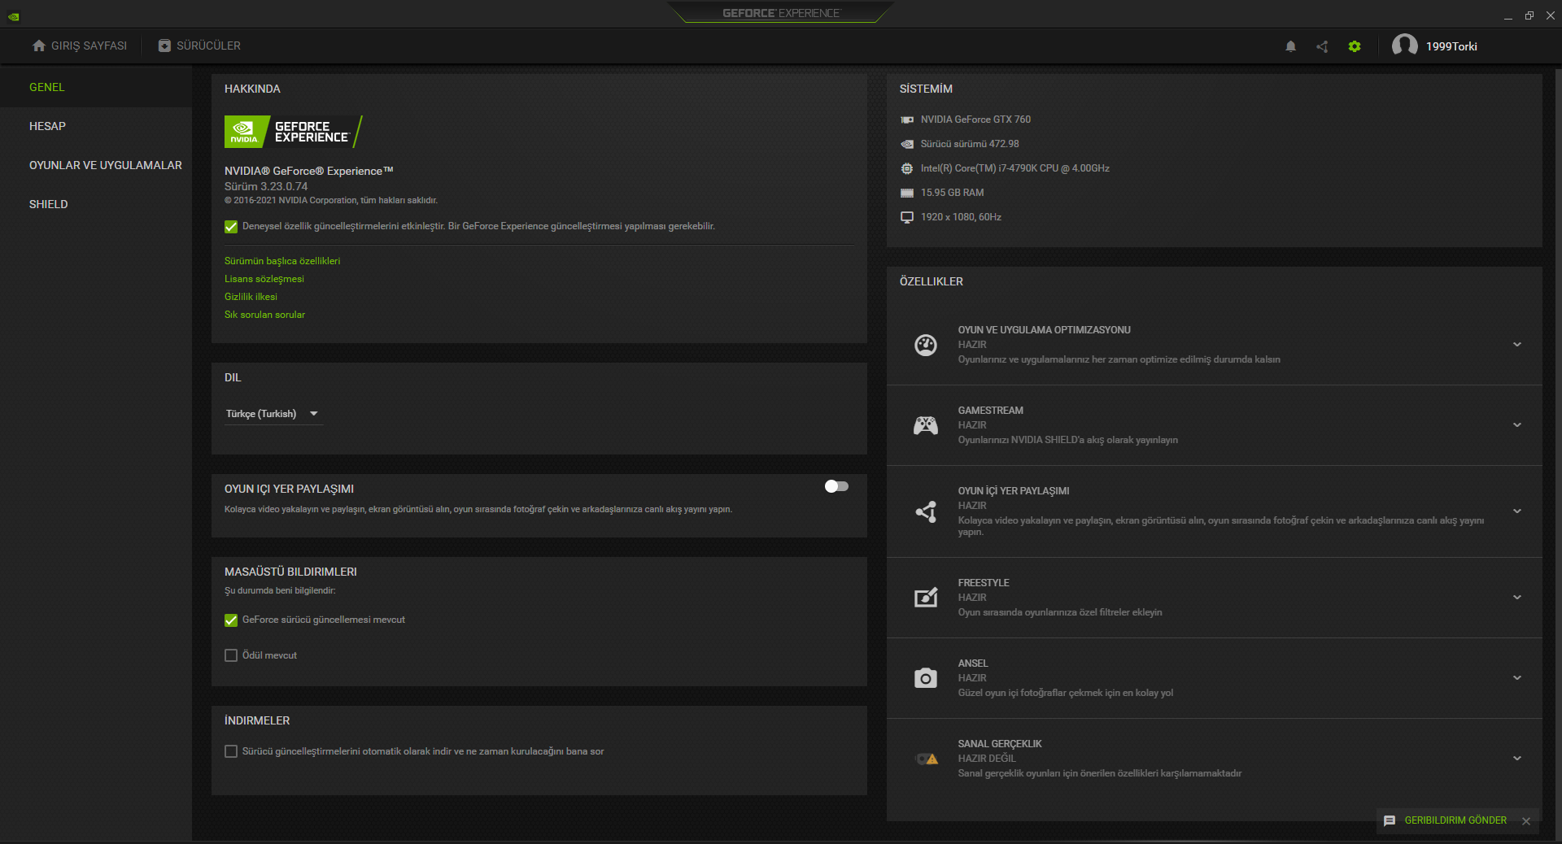
Task: Click the Geribildirim Gönder button
Action: click(x=1455, y=820)
